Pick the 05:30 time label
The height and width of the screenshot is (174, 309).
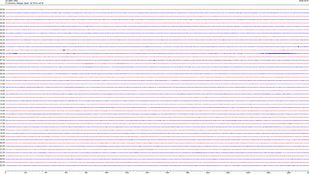[x=2, y=46]
